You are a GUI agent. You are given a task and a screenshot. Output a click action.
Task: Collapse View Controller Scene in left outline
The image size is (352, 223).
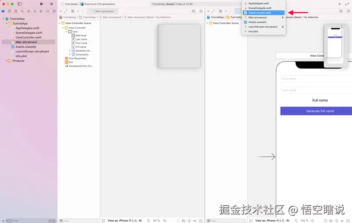click(59, 23)
